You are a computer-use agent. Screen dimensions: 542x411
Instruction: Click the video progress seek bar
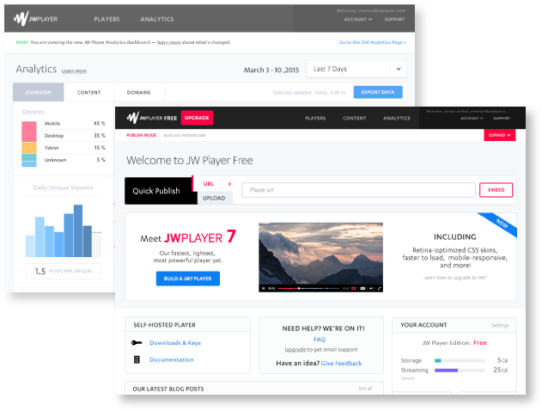click(x=308, y=288)
